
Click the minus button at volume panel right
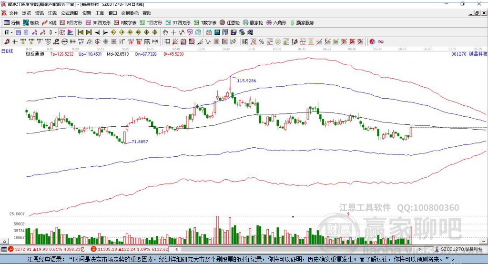point(483,241)
